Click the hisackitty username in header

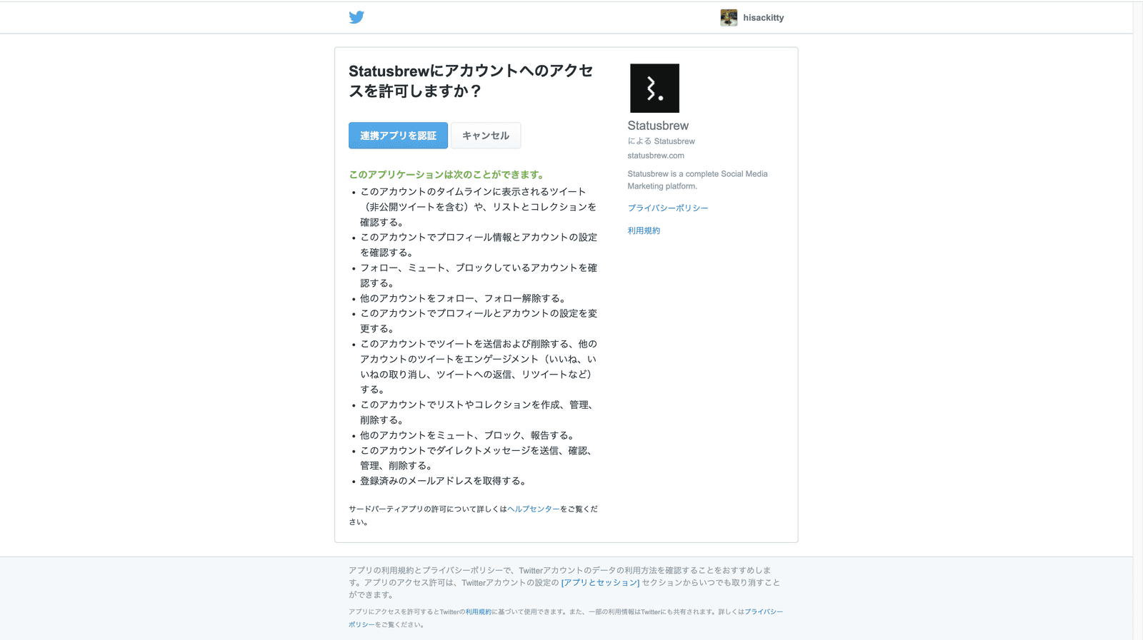click(763, 18)
